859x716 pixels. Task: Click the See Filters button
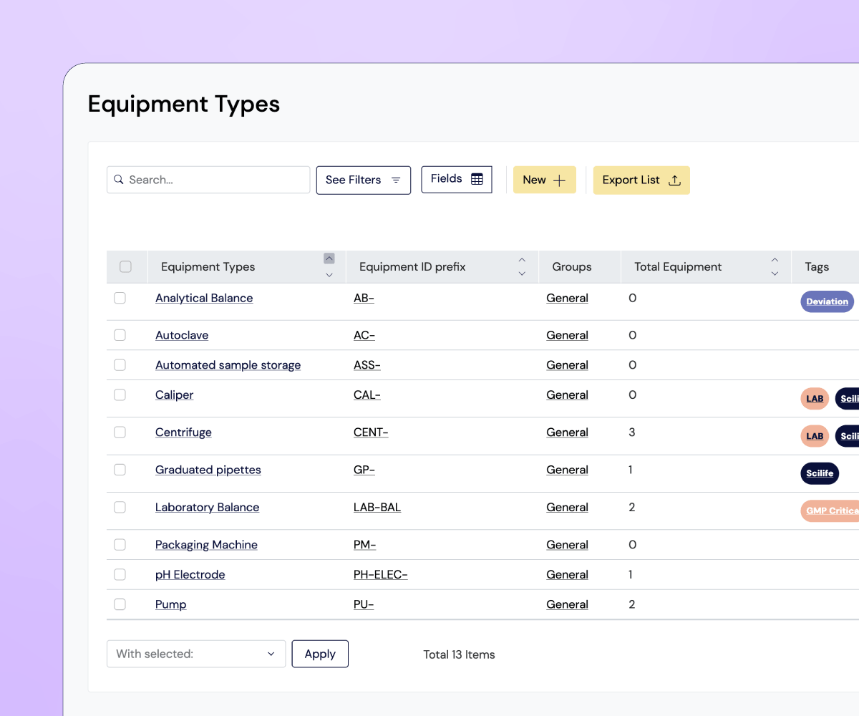(364, 180)
